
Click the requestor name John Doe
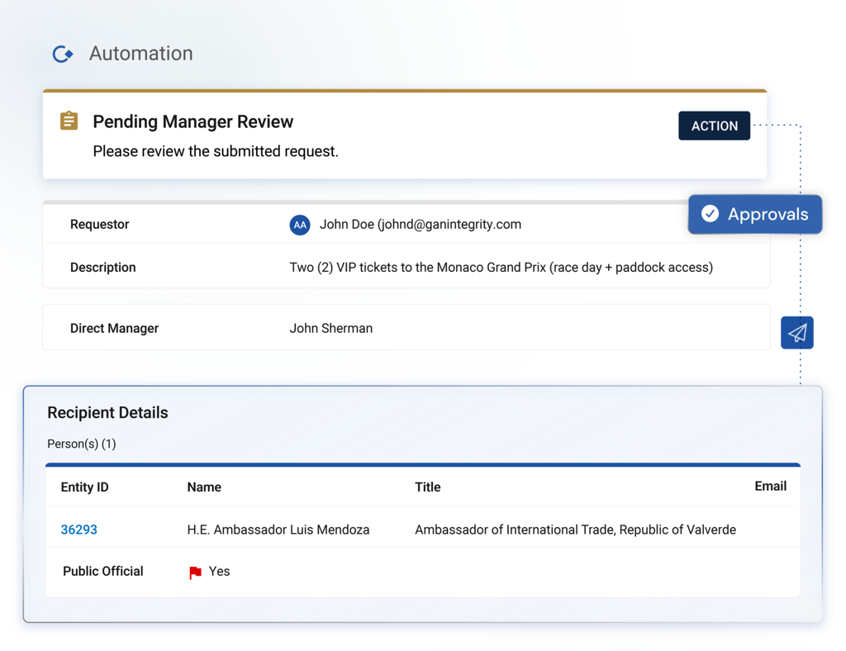[x=346, y=225]
